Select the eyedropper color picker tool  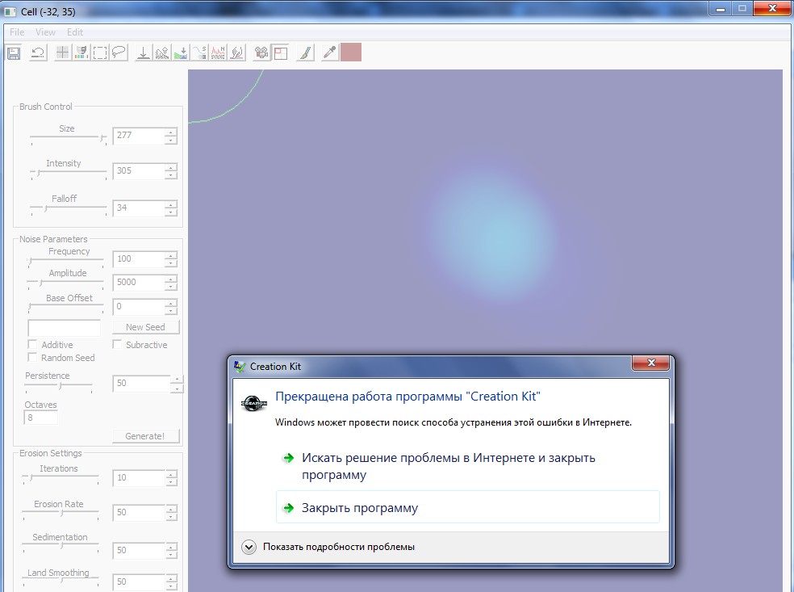(x=330, y=52)
